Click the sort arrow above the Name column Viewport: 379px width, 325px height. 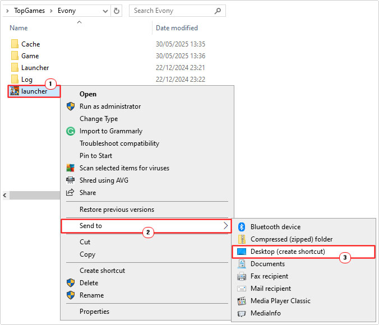tap(79, 22)
